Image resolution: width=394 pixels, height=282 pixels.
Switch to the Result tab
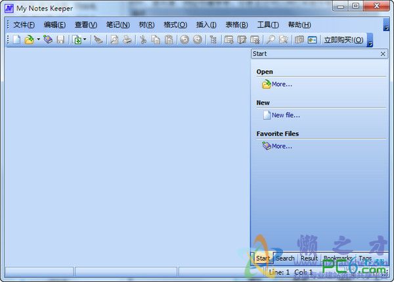[309, 258]
